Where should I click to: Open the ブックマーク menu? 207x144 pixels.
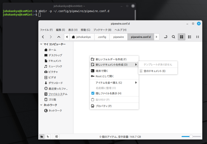[x=102, y=30]
